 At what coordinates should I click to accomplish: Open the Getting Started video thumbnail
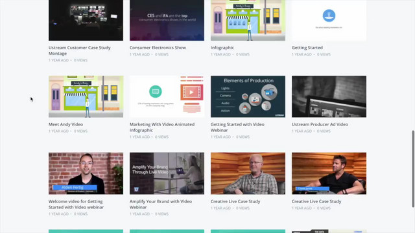329,20
